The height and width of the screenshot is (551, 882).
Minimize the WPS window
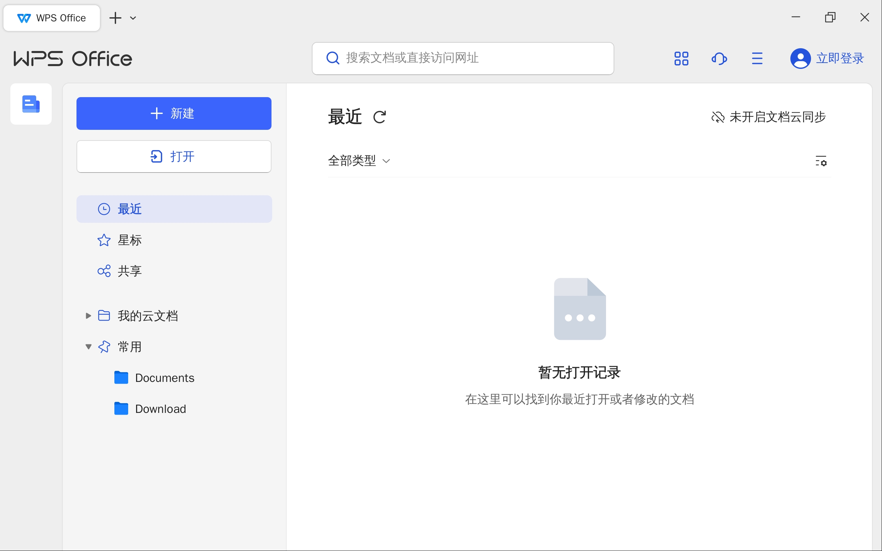[796, 17]
